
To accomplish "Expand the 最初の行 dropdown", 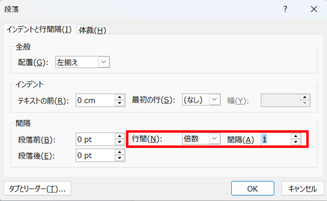I will [x=215, y=100].
